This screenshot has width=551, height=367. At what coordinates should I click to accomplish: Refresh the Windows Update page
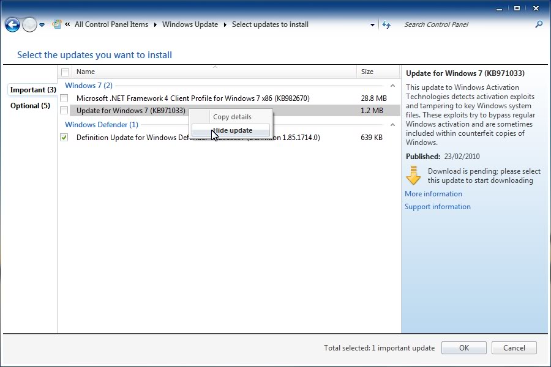coord(386,24)
